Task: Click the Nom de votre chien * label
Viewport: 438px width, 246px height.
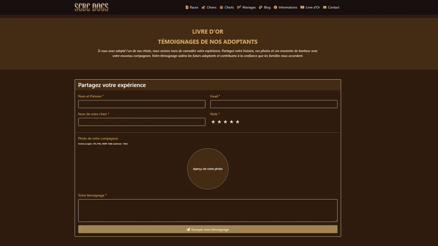Action: point(94,114)
